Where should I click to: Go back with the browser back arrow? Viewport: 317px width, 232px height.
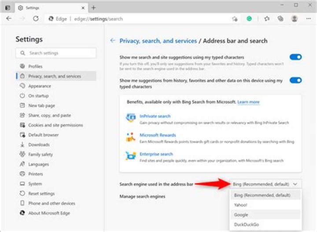[9, 18]
